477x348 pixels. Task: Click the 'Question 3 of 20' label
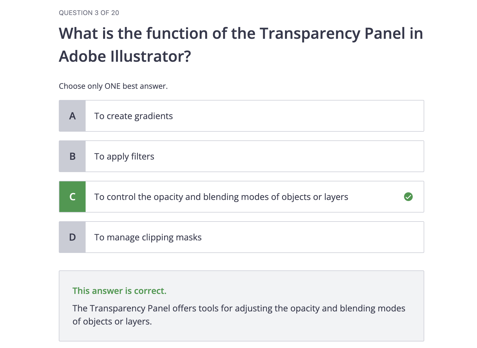tap(89, 13)
